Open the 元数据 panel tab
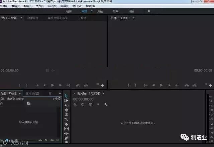Screen dimensions: 214x147 coord(82,18)
